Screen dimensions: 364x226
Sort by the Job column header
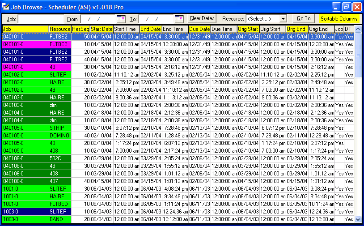pos(25,29)
